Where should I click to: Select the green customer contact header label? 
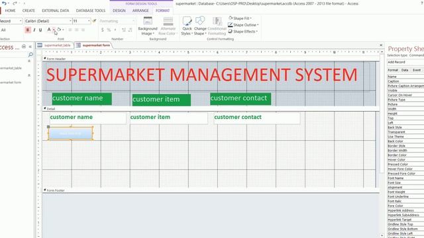(x=240, y=99)
